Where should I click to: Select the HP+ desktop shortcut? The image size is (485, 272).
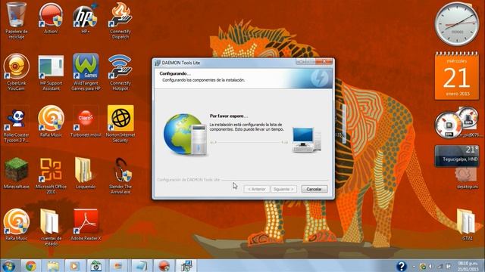[86, 18]
